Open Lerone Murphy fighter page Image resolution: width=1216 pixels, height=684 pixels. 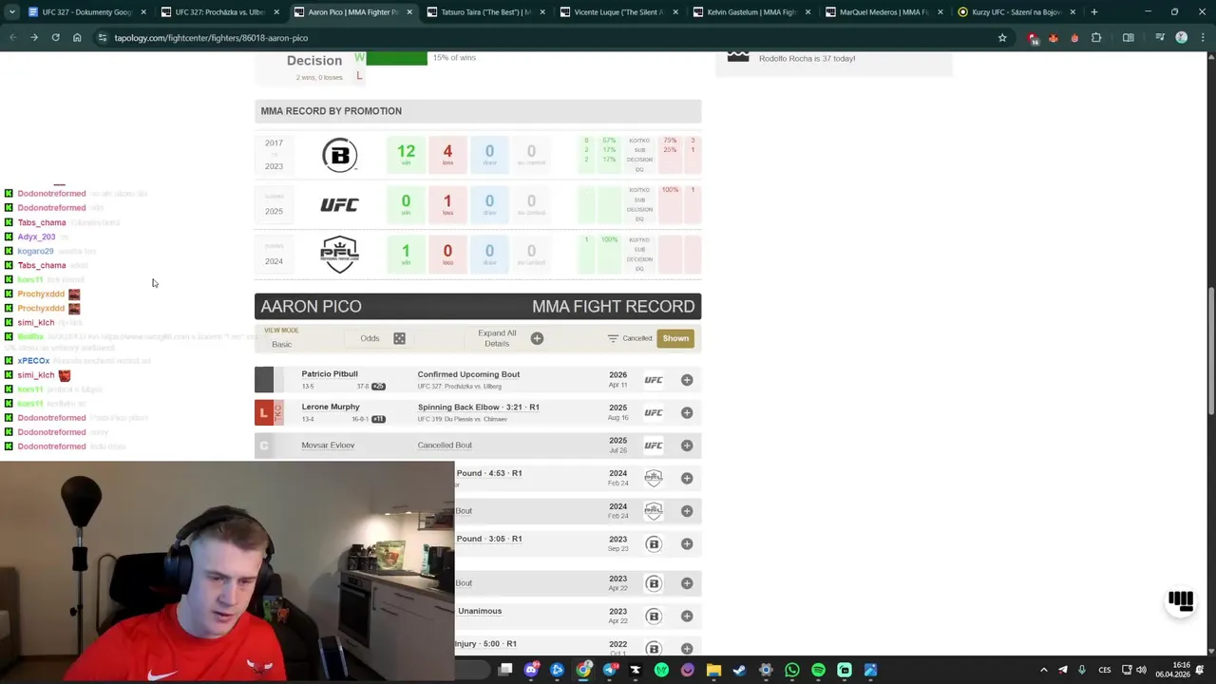click(x=331, y=407)
